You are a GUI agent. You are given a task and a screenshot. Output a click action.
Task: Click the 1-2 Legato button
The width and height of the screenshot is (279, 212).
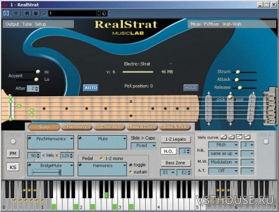[x=176, y=139]
